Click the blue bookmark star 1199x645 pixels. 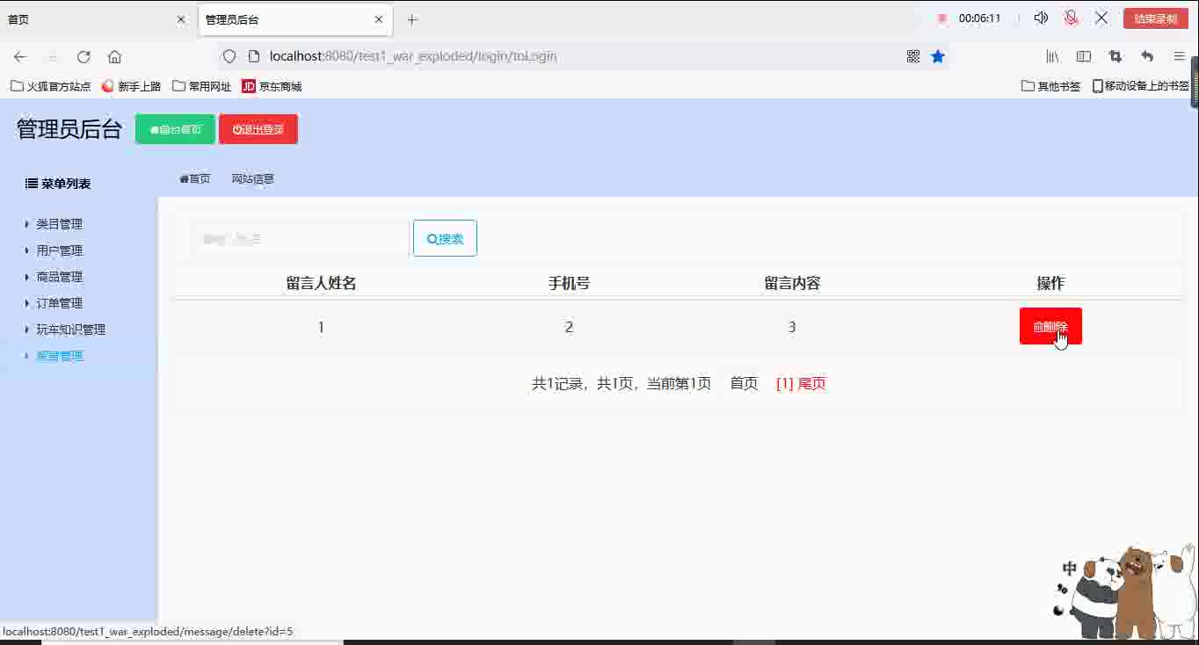[x=938, y=56]
